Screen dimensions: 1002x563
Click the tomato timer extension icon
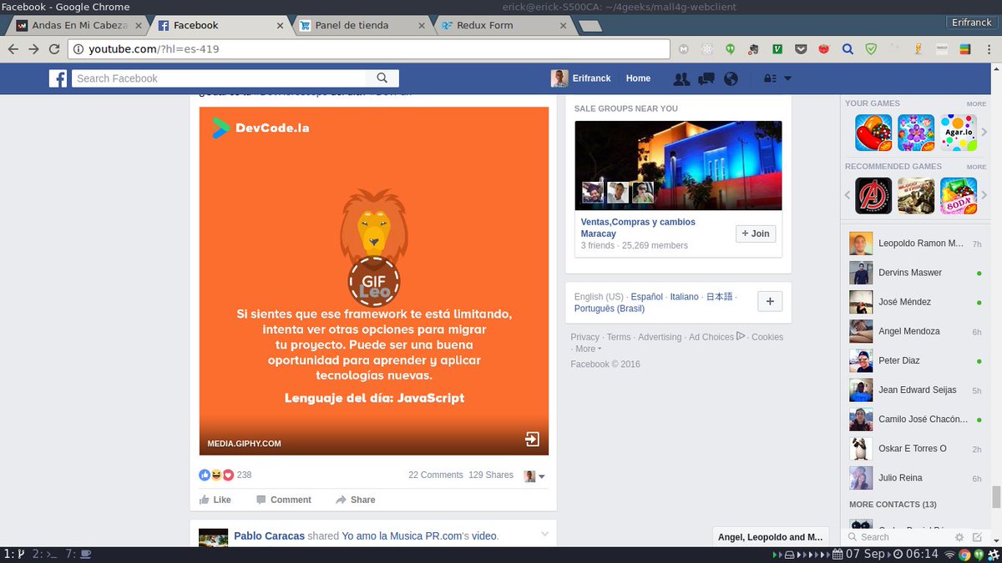824,49
